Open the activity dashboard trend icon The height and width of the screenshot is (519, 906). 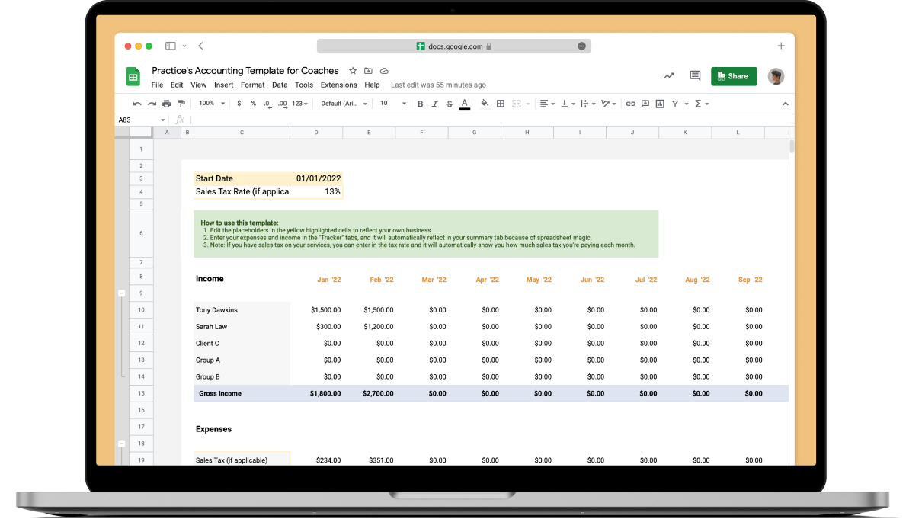click(x=668, y=75)
